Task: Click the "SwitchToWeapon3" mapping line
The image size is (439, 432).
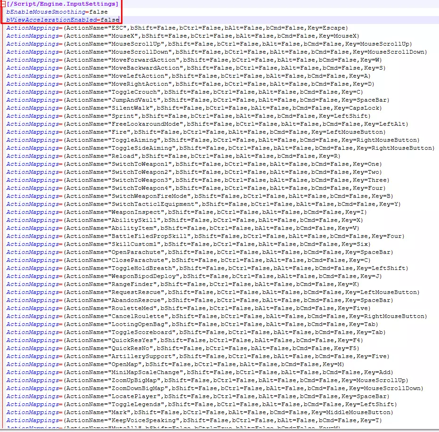Action: coord(198,180)
